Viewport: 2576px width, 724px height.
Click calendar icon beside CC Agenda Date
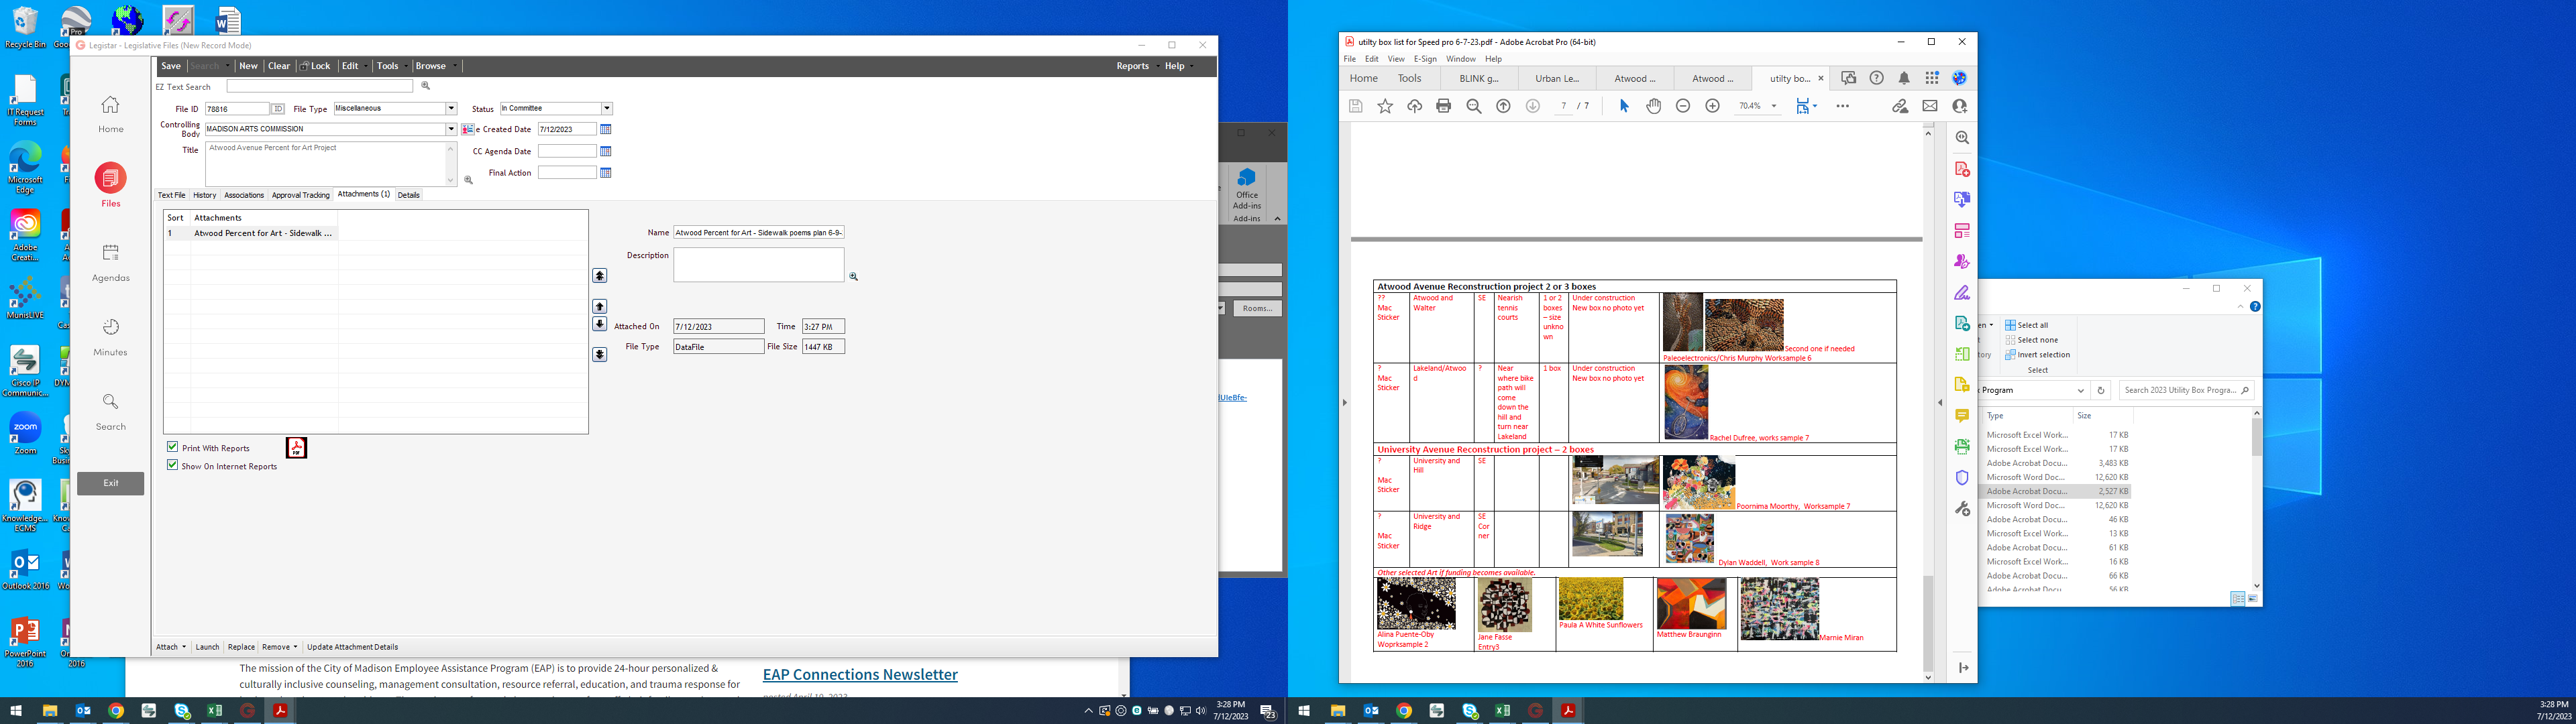pyautogui.click(x=606, y=152)
